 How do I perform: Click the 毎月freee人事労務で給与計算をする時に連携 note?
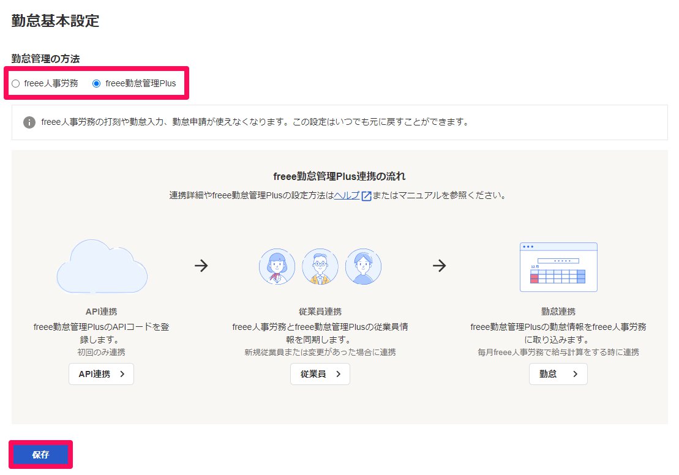pyautogui.click(x=558, y=352)
